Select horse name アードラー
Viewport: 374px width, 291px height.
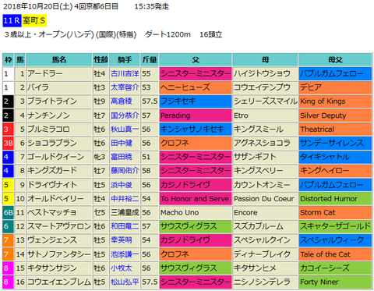(45, 74)
